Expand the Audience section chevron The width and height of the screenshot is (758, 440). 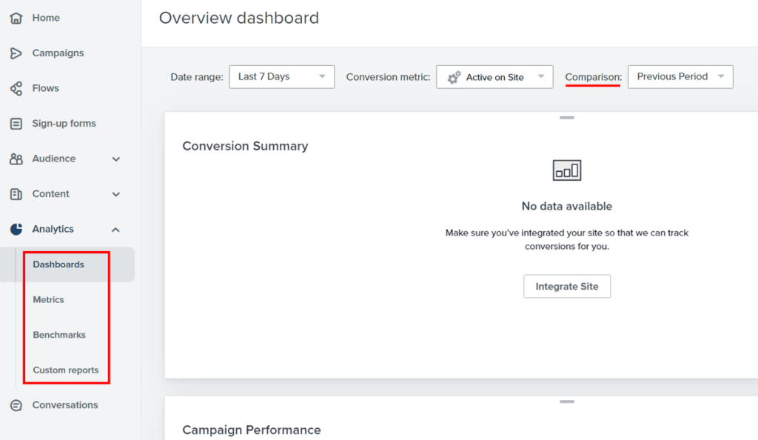tap(116, 159)
